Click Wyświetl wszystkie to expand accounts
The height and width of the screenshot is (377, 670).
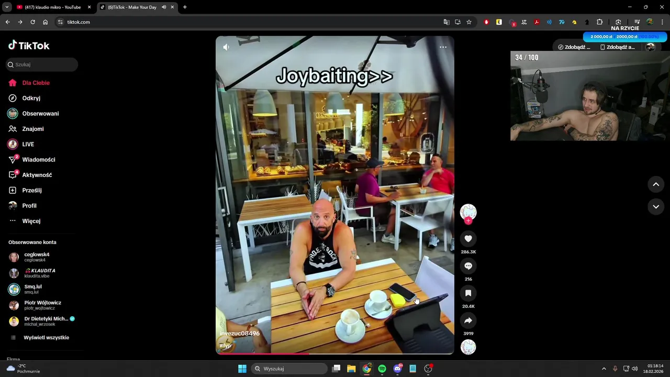tap(41, 338)
